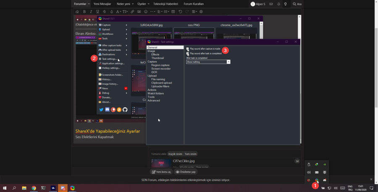
Task: Click the insert link icon
Action: click(x=132, y=12)
